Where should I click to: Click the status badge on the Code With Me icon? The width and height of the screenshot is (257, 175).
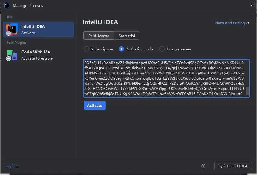tap(8, 58)
